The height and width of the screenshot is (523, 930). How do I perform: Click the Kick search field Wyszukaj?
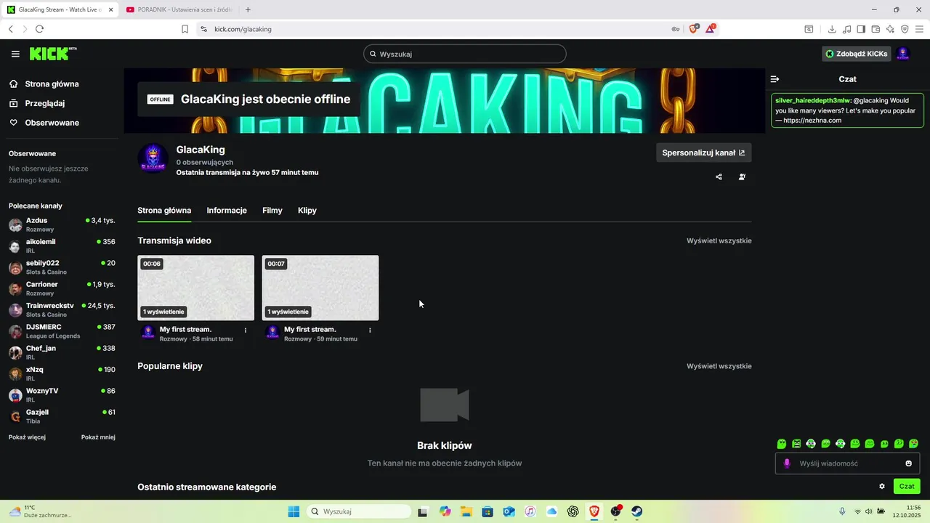coord(465,54)
